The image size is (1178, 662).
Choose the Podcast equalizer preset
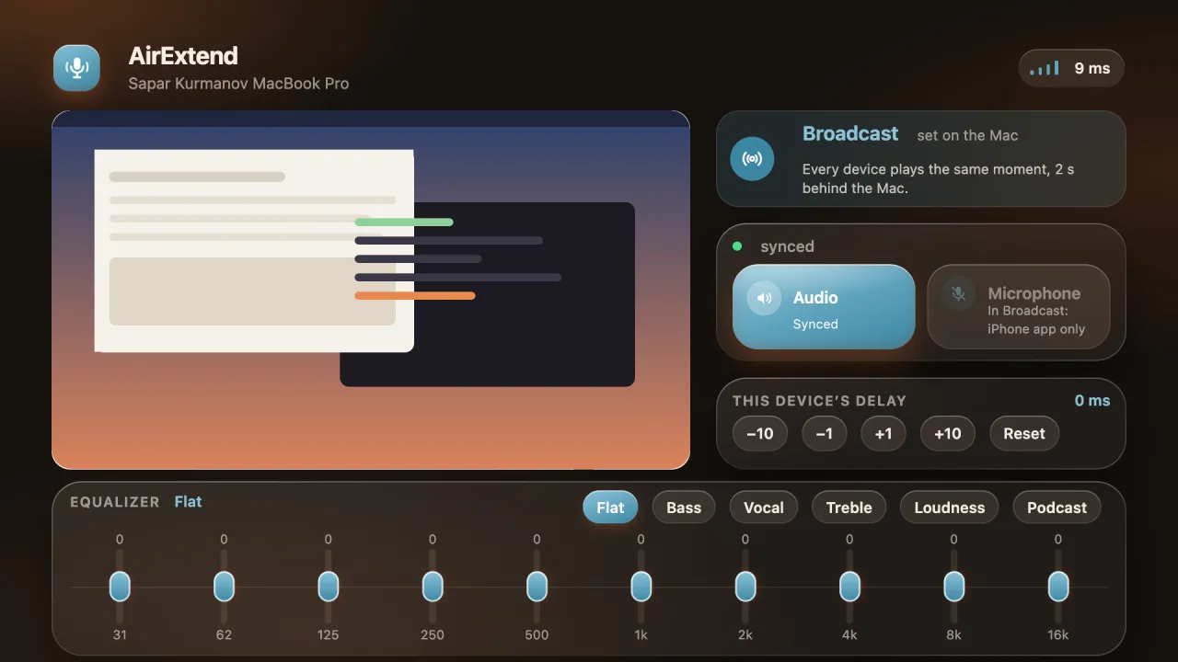pos(1057,508)
